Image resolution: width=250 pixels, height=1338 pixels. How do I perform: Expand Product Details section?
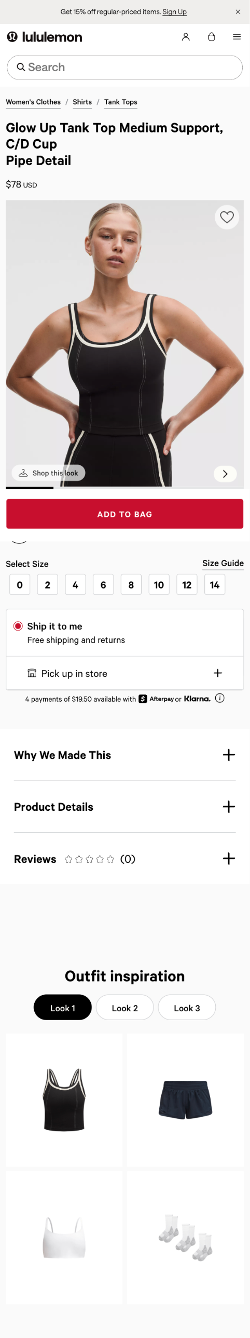pos(124,807)
